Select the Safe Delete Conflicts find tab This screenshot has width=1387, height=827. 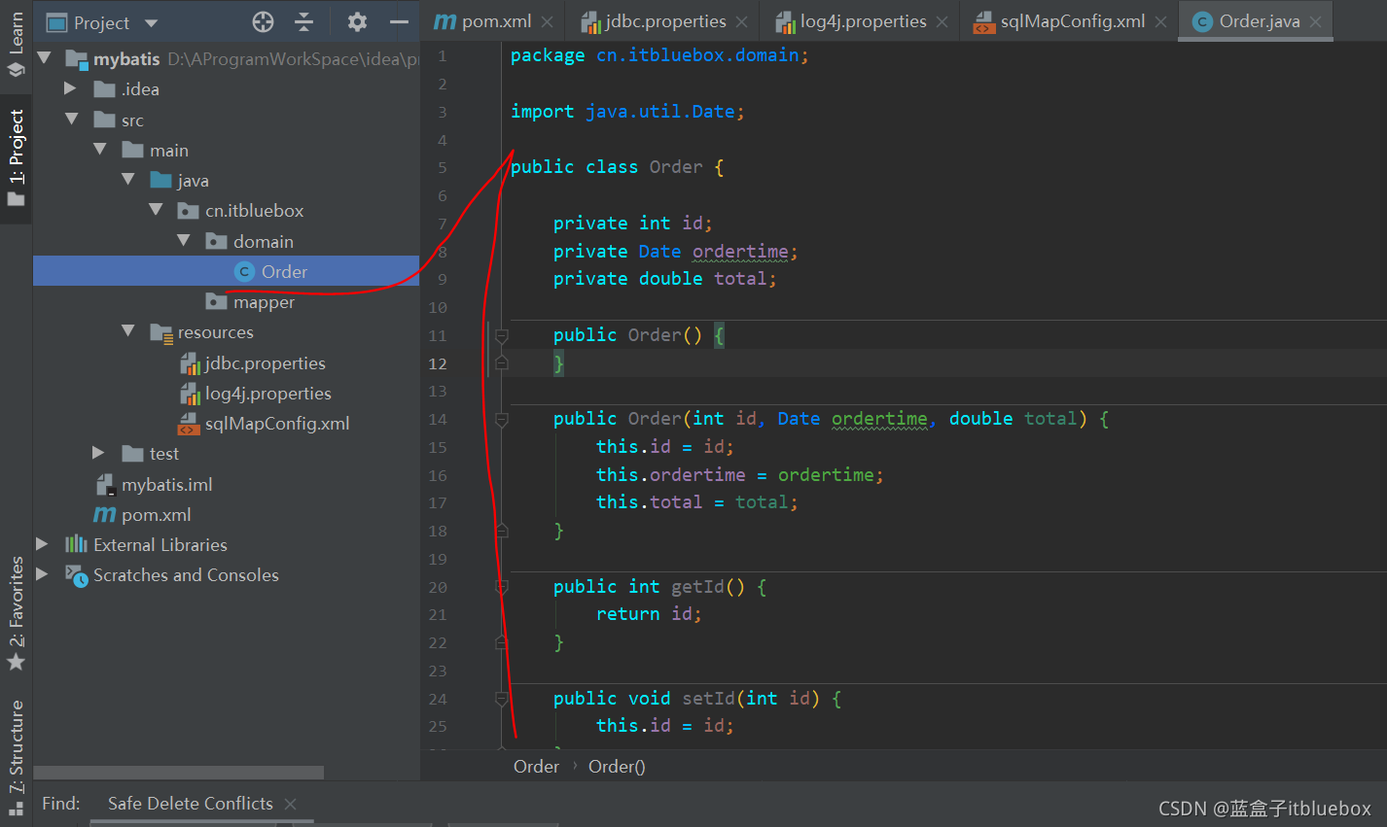click(191, 803)
